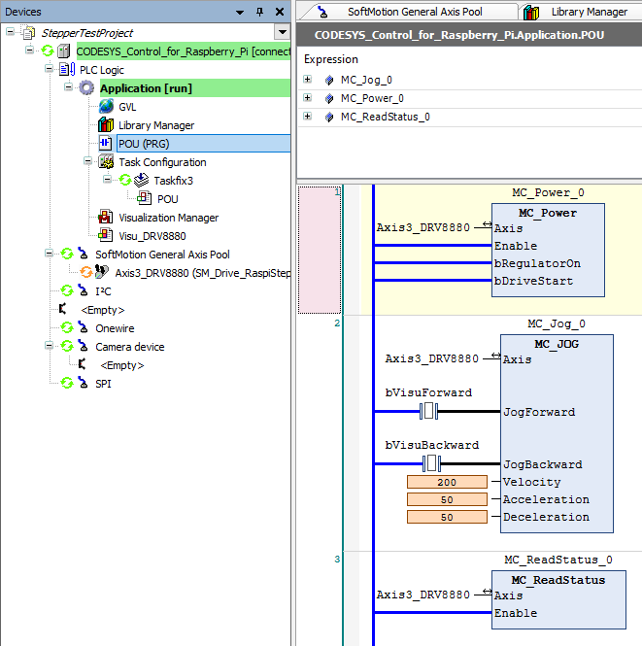Expand the MC_Jog_0 expression row
642x646 pixels.
(x=308, y=80)
